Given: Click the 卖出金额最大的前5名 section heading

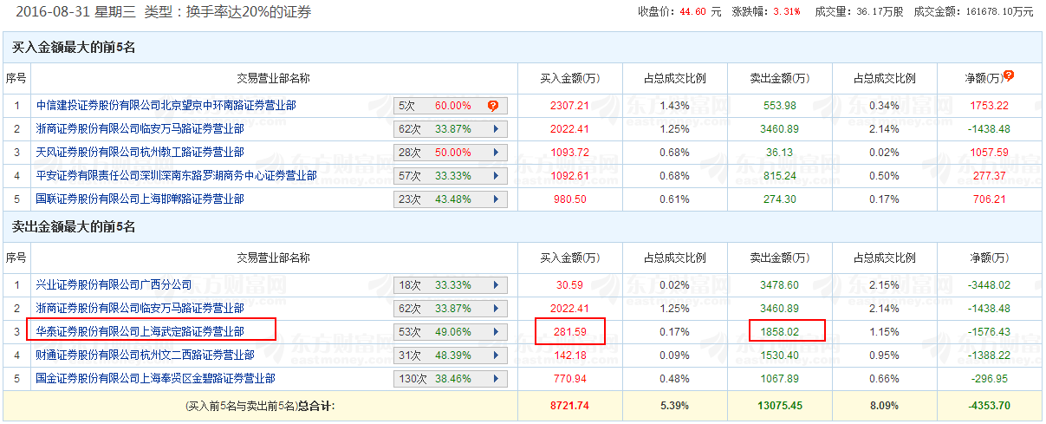Looking at the screenshot, I should (x=74, y=227).
